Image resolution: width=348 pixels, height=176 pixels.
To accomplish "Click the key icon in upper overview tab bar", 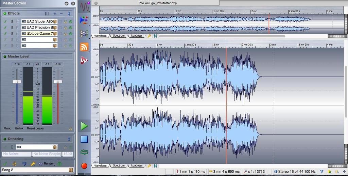I will click(150, 36).
